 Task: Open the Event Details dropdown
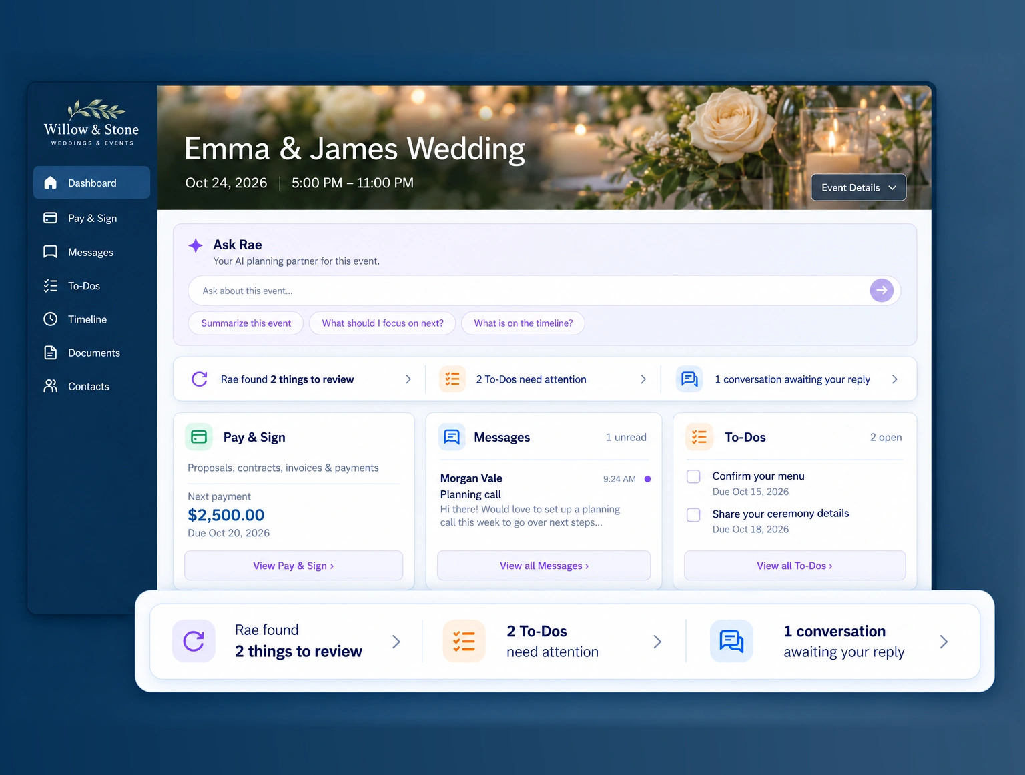(858, 187)
